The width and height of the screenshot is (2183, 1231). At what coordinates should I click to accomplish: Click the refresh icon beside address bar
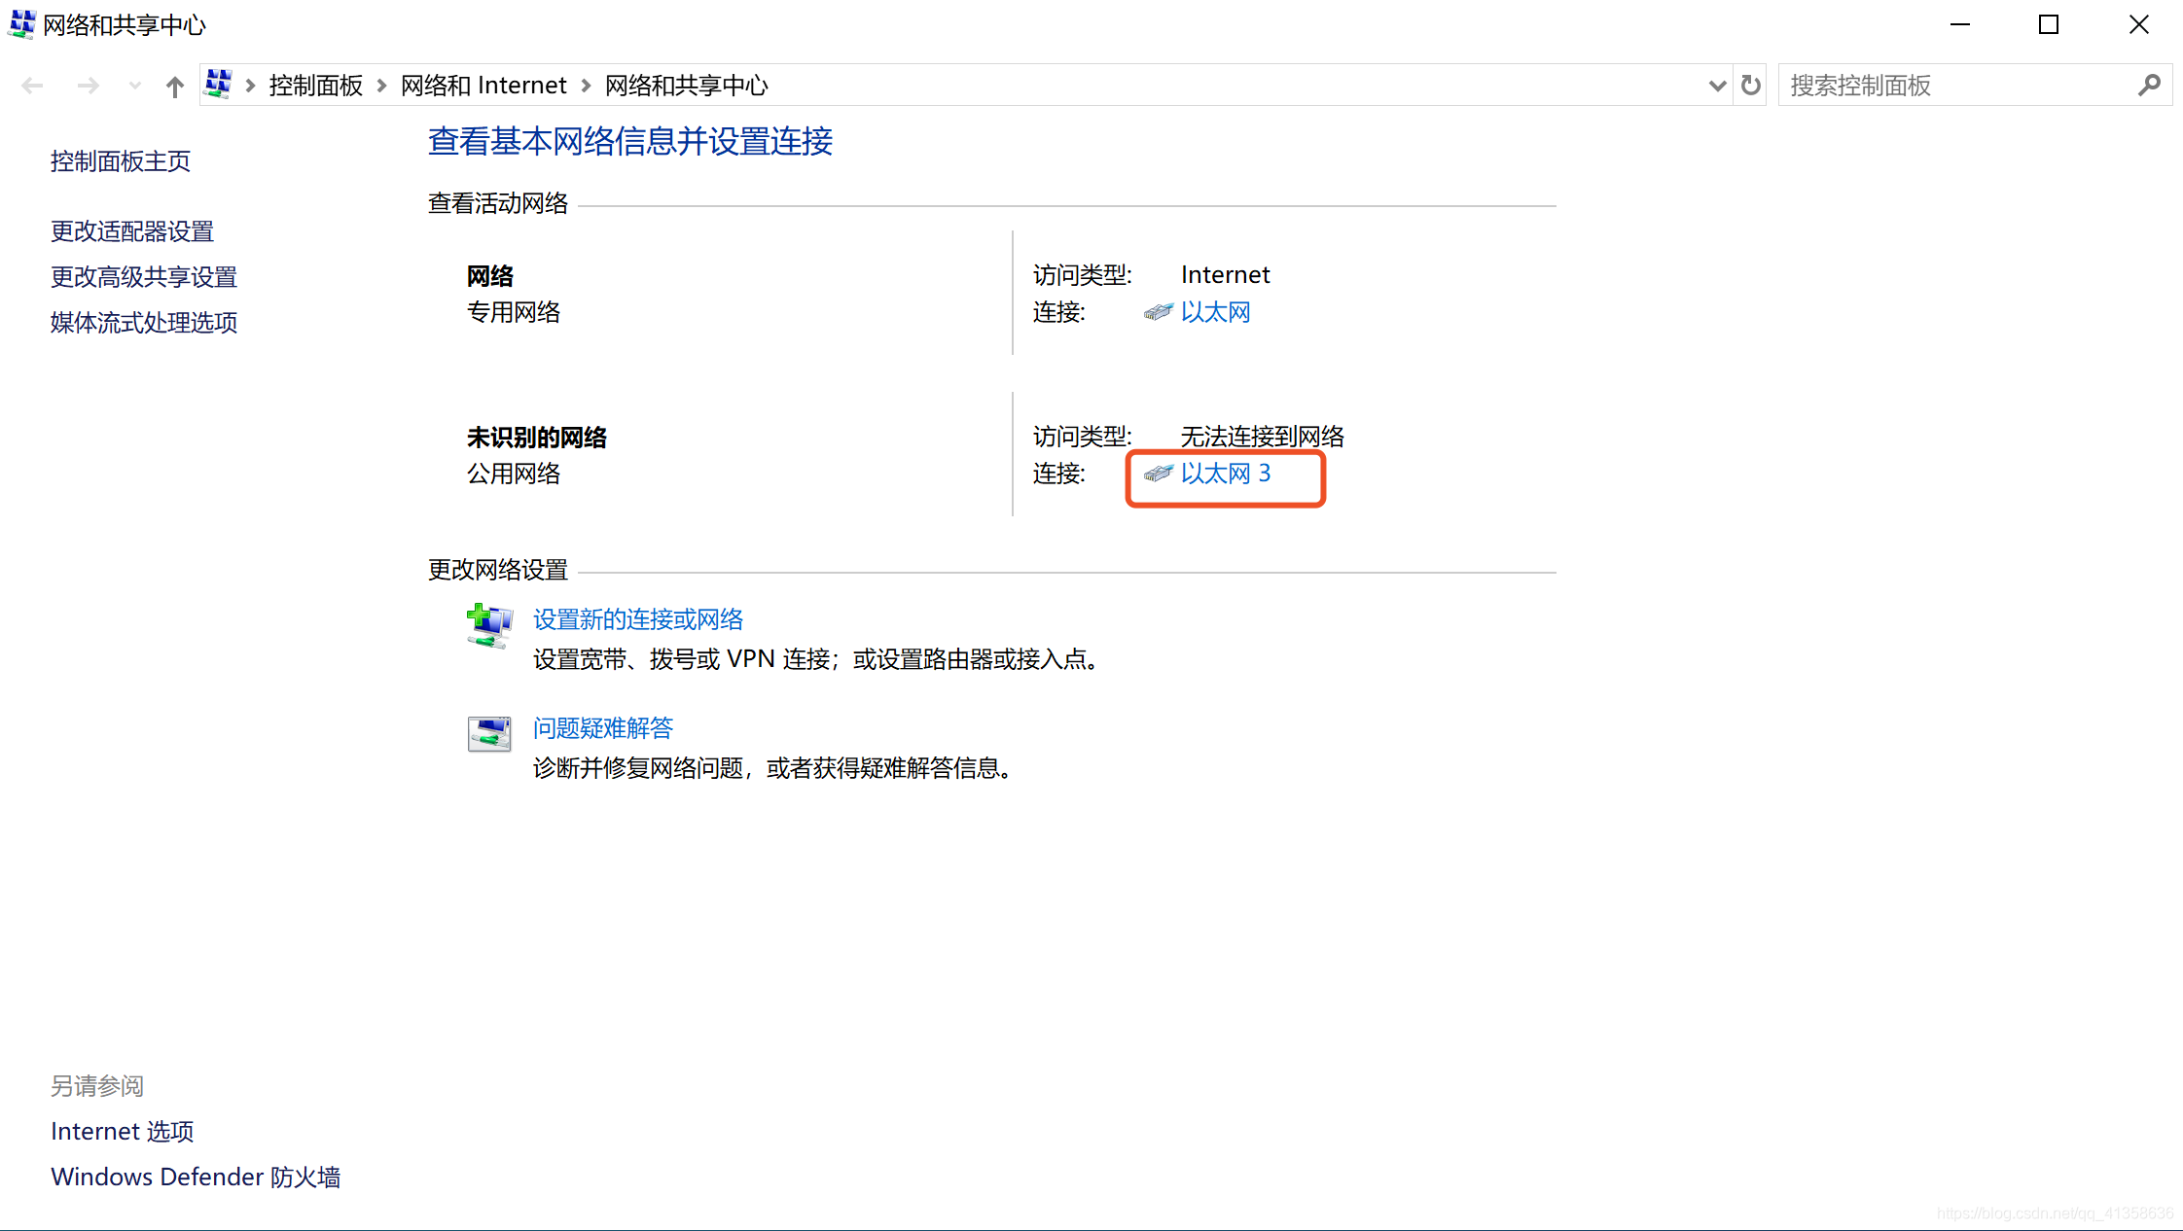click(1751, 86)
